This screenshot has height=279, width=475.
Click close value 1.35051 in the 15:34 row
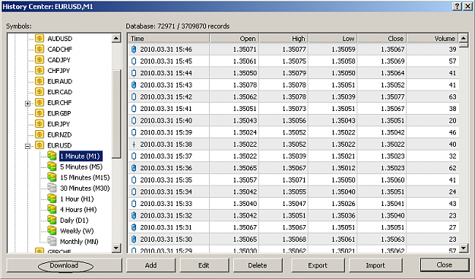(393, 192)
